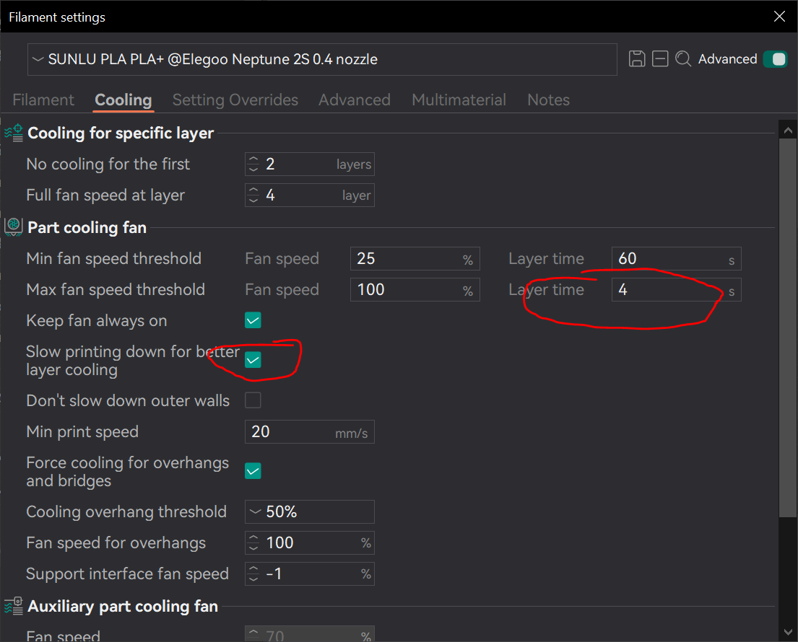
Task: Click the Support interface fan speed label
Action: pyautogui.click(x=127, y=574)
